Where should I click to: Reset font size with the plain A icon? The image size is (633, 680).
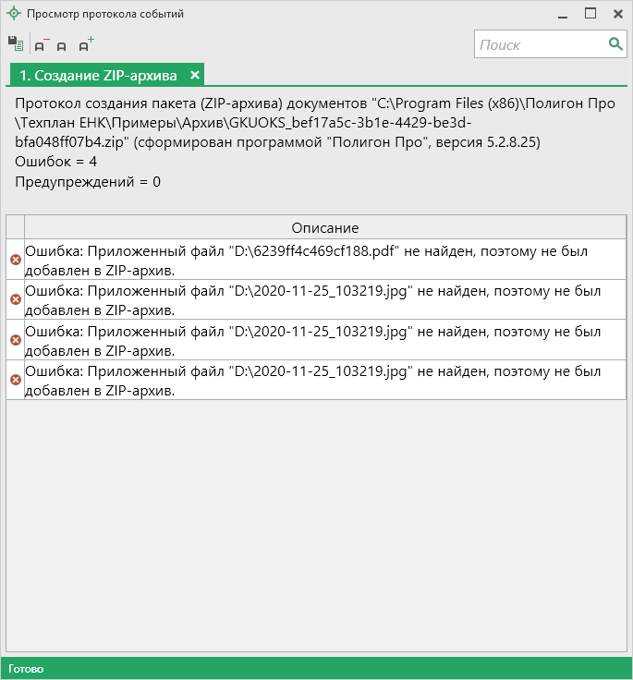tap(62, 45)
